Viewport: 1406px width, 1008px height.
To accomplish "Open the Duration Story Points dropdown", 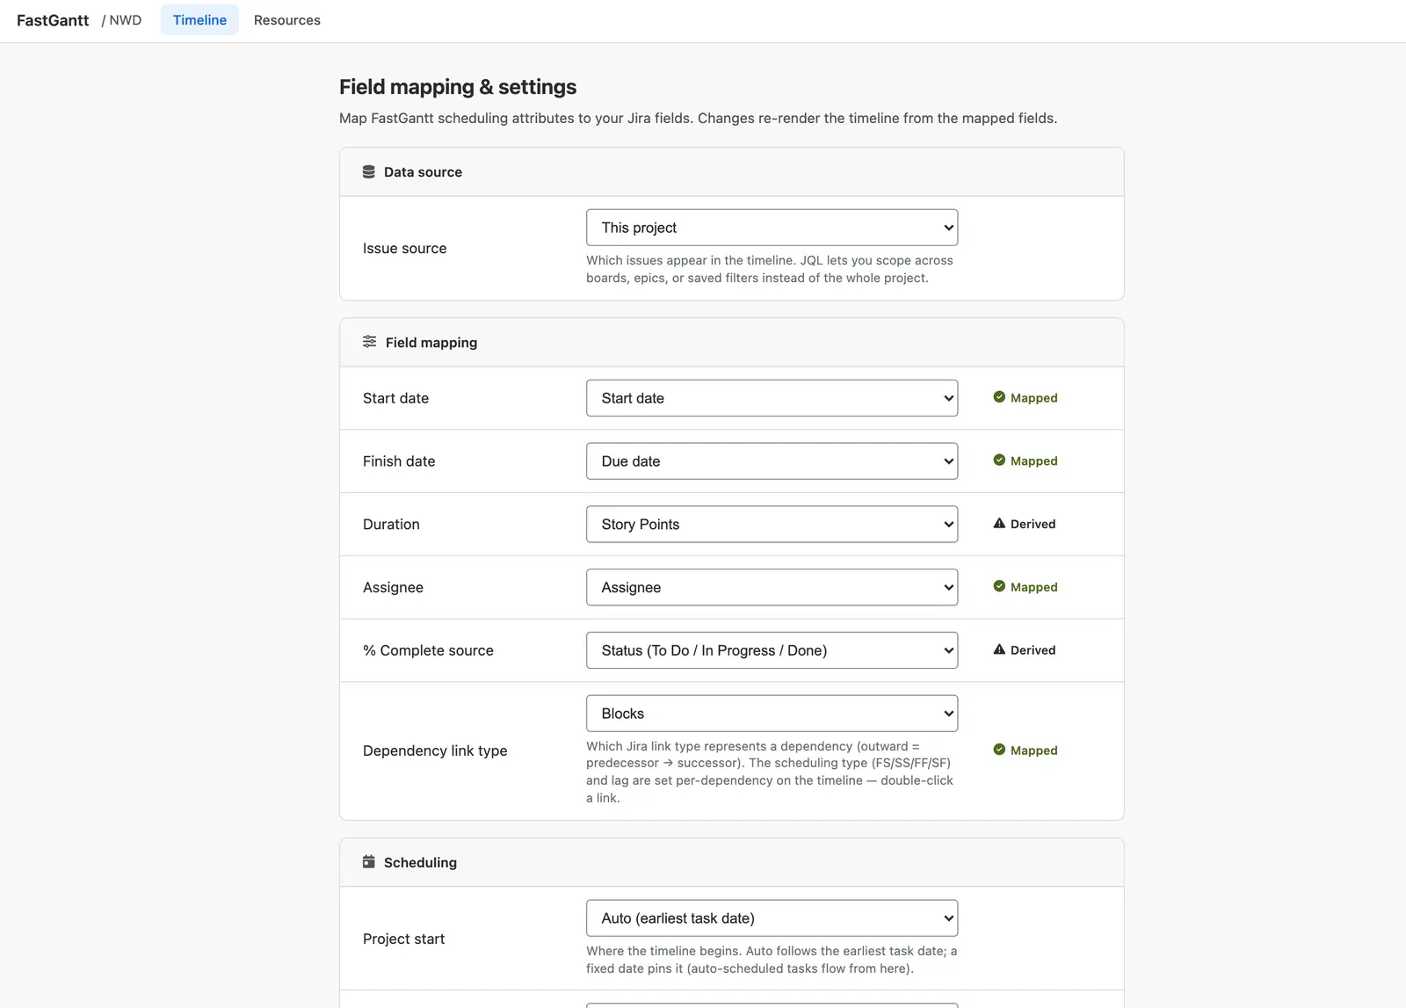I will point(772,525).
